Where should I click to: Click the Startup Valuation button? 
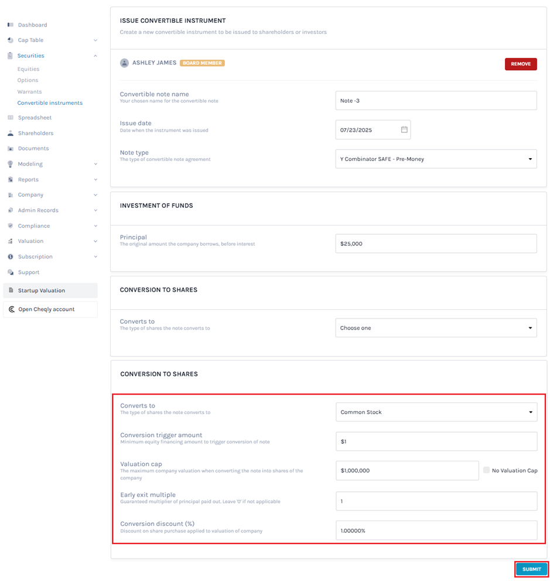pos(50,290)
